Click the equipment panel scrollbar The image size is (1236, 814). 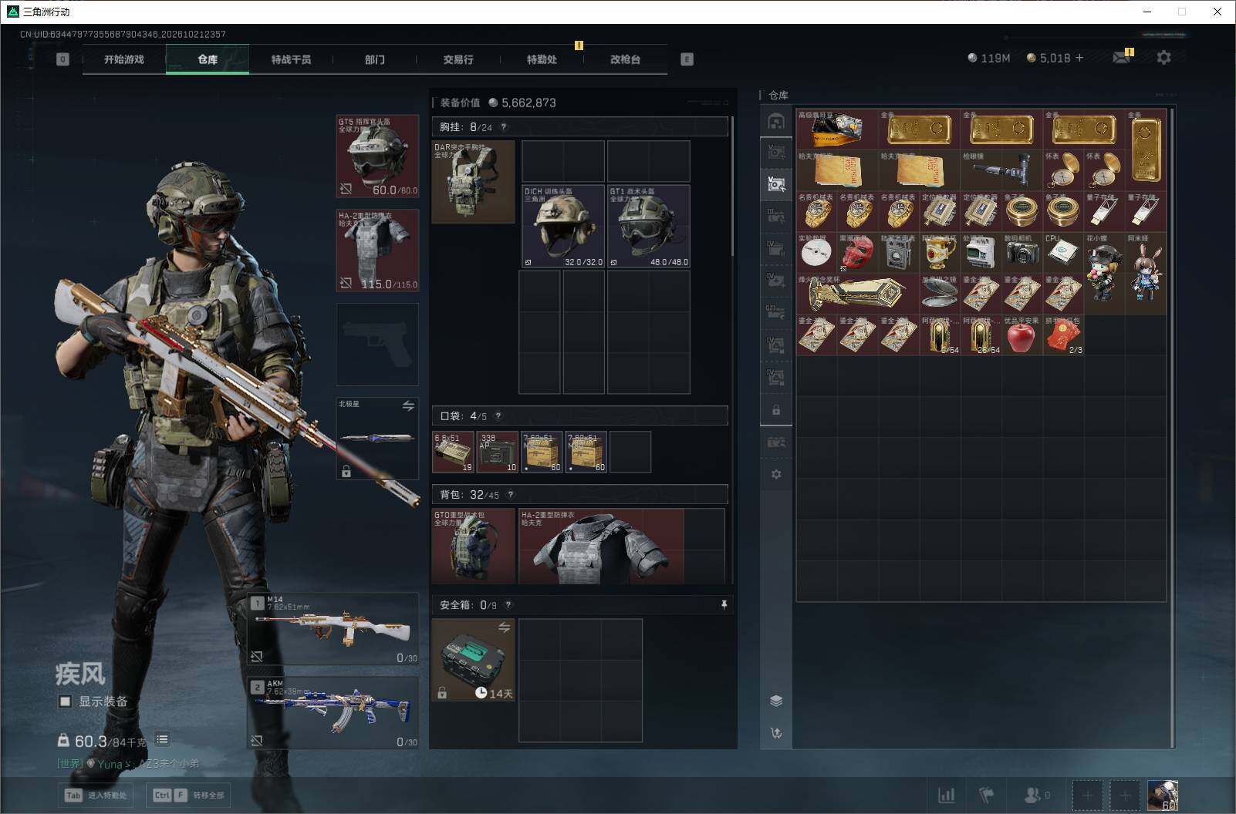pyautogui.click(x=732, y=187)
